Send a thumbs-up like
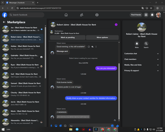Screen dimensions: 165x132 (117, 126)
